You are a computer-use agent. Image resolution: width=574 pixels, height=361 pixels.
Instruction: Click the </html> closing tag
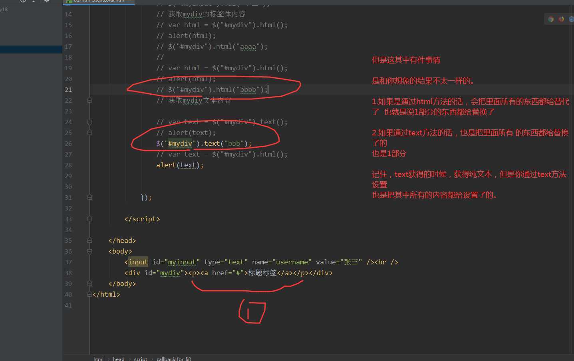[106, 294]
